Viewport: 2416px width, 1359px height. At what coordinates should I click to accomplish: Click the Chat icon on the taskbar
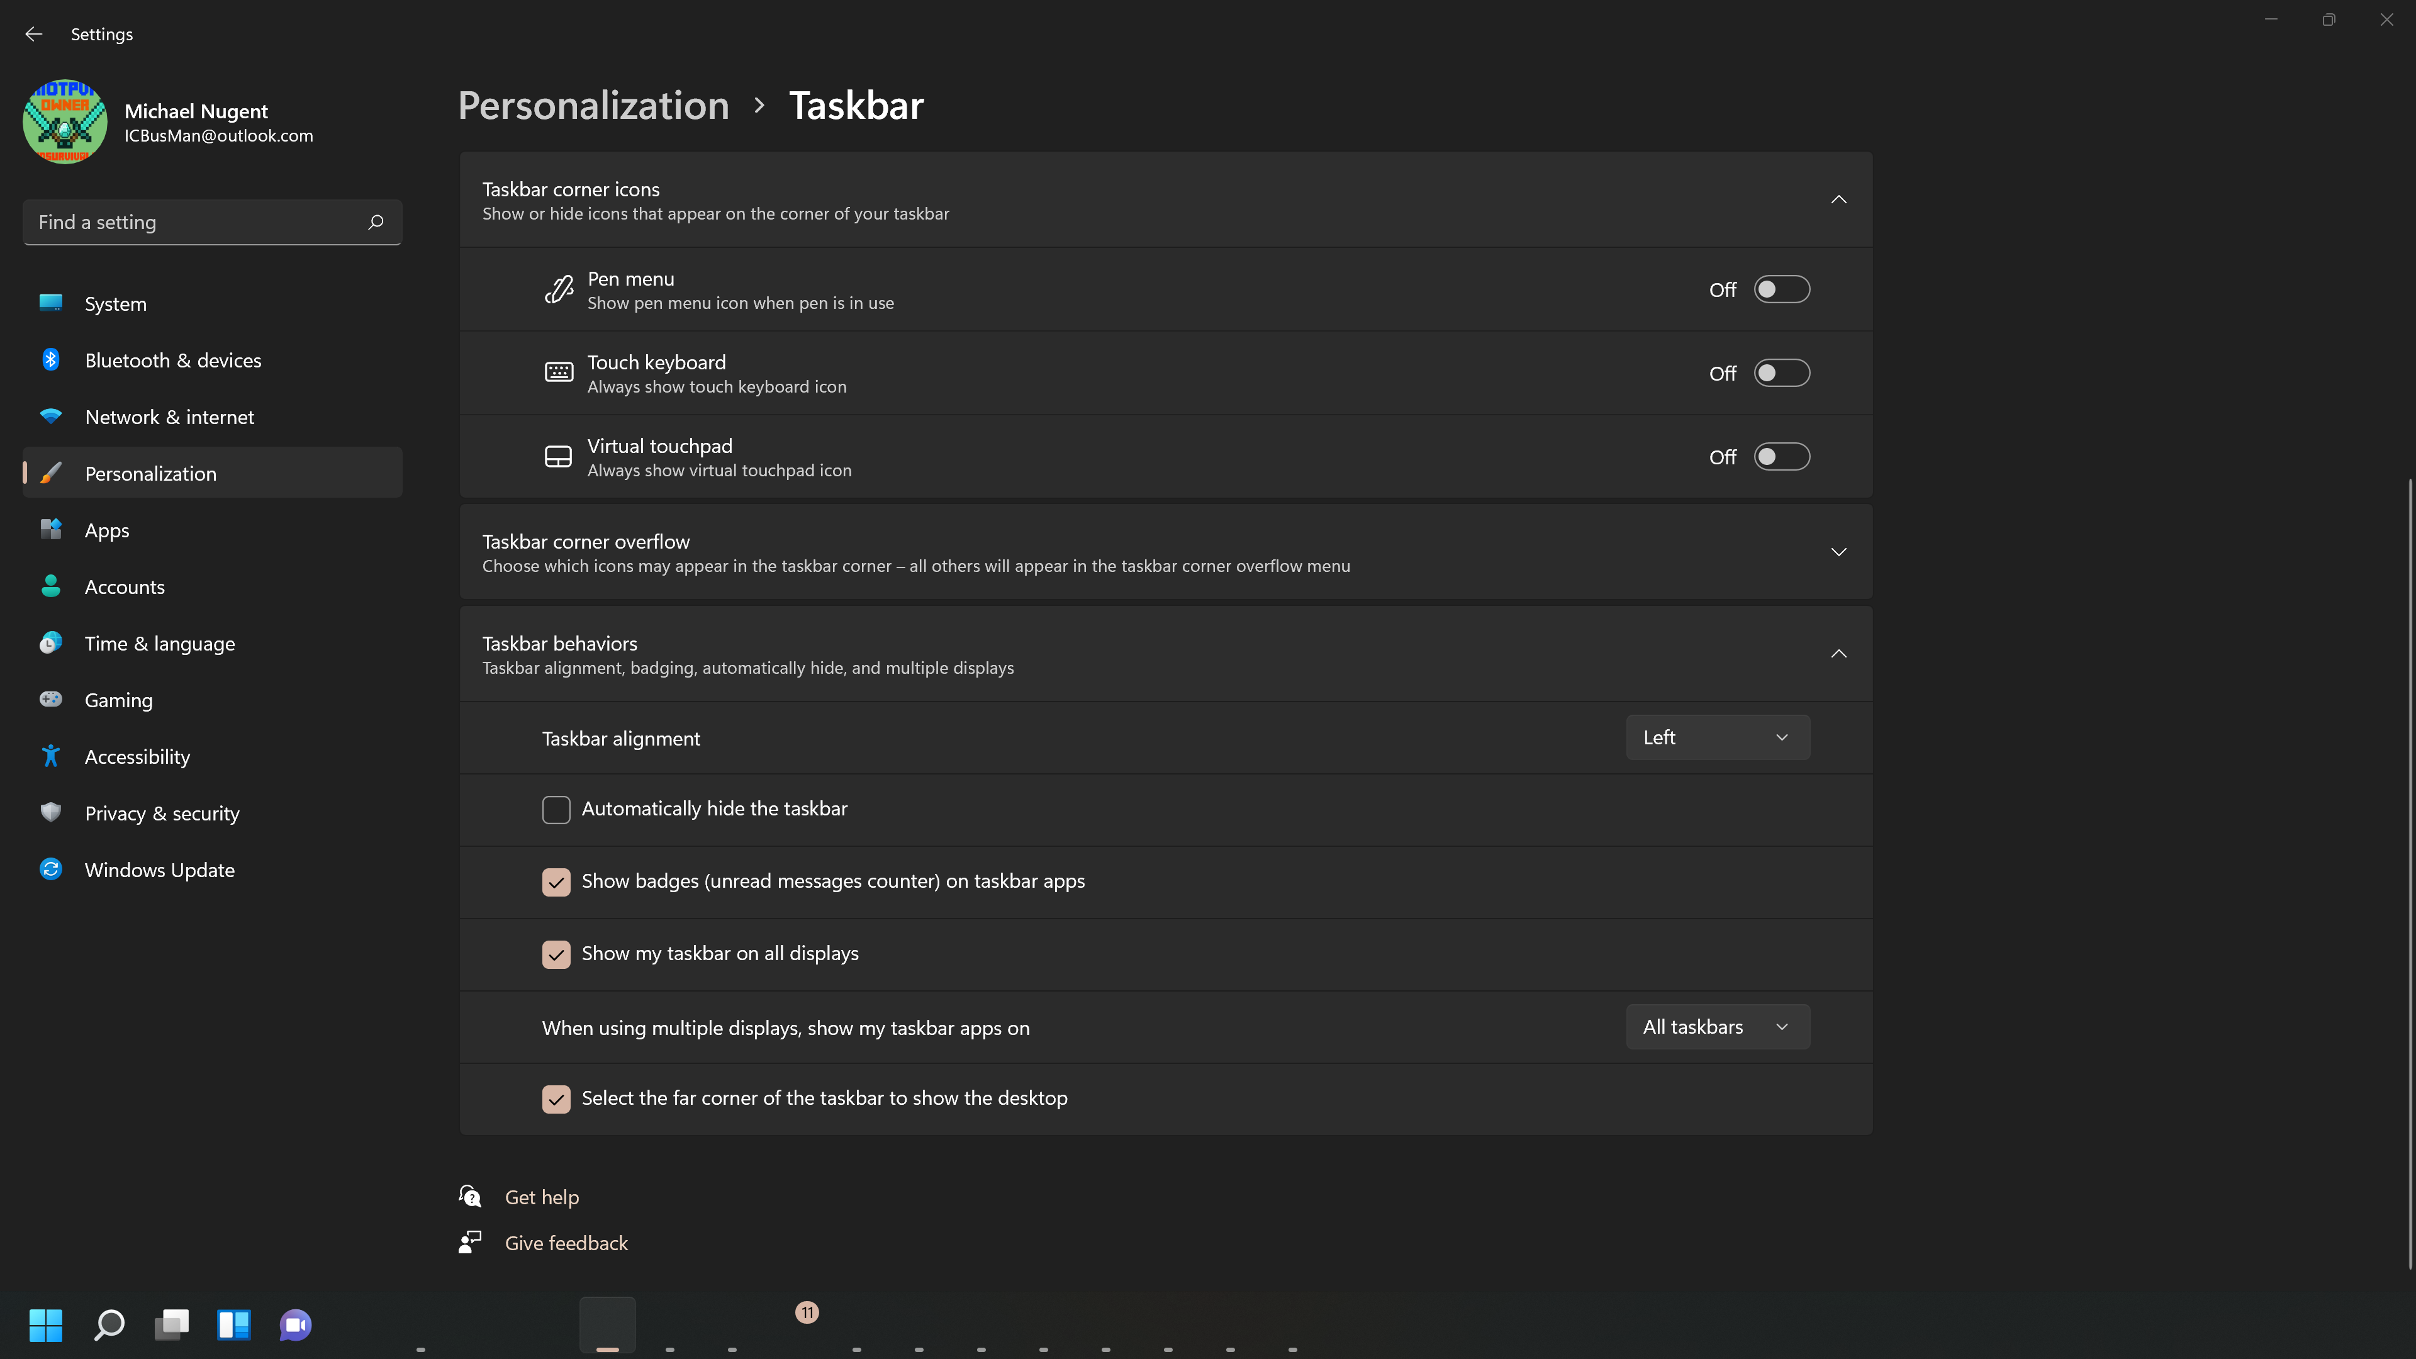[x=294, y=1325]
